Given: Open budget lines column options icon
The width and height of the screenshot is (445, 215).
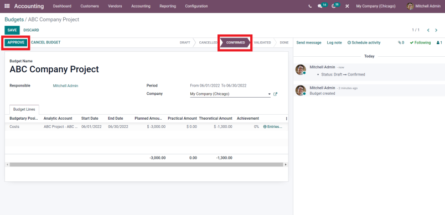Looking at the screenshot, I should (286, 119).
